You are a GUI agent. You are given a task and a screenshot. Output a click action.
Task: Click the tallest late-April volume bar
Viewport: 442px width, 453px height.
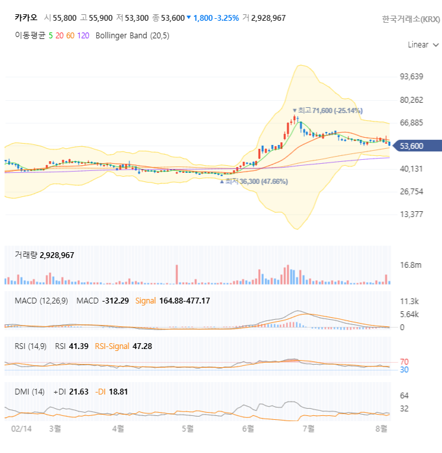tap(177, 274)
